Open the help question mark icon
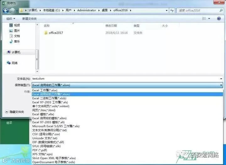The height and width of the screenshot is (165, 226). click(x=219, y=18)
